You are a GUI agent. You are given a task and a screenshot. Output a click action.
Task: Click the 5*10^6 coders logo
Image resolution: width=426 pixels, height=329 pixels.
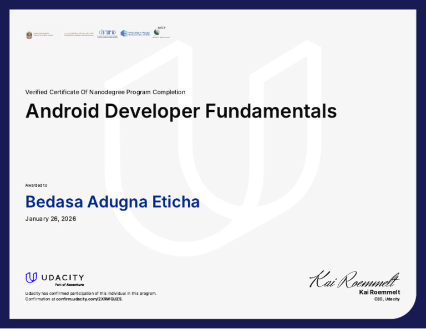coord(108,34)
